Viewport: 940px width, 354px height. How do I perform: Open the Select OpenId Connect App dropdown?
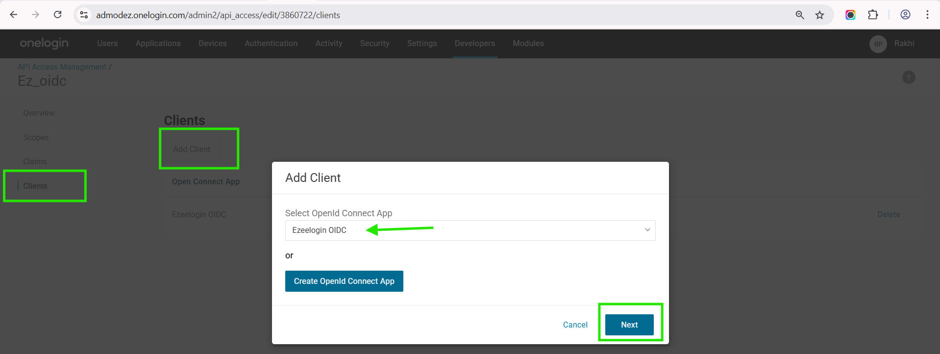(x=470, y=230)
